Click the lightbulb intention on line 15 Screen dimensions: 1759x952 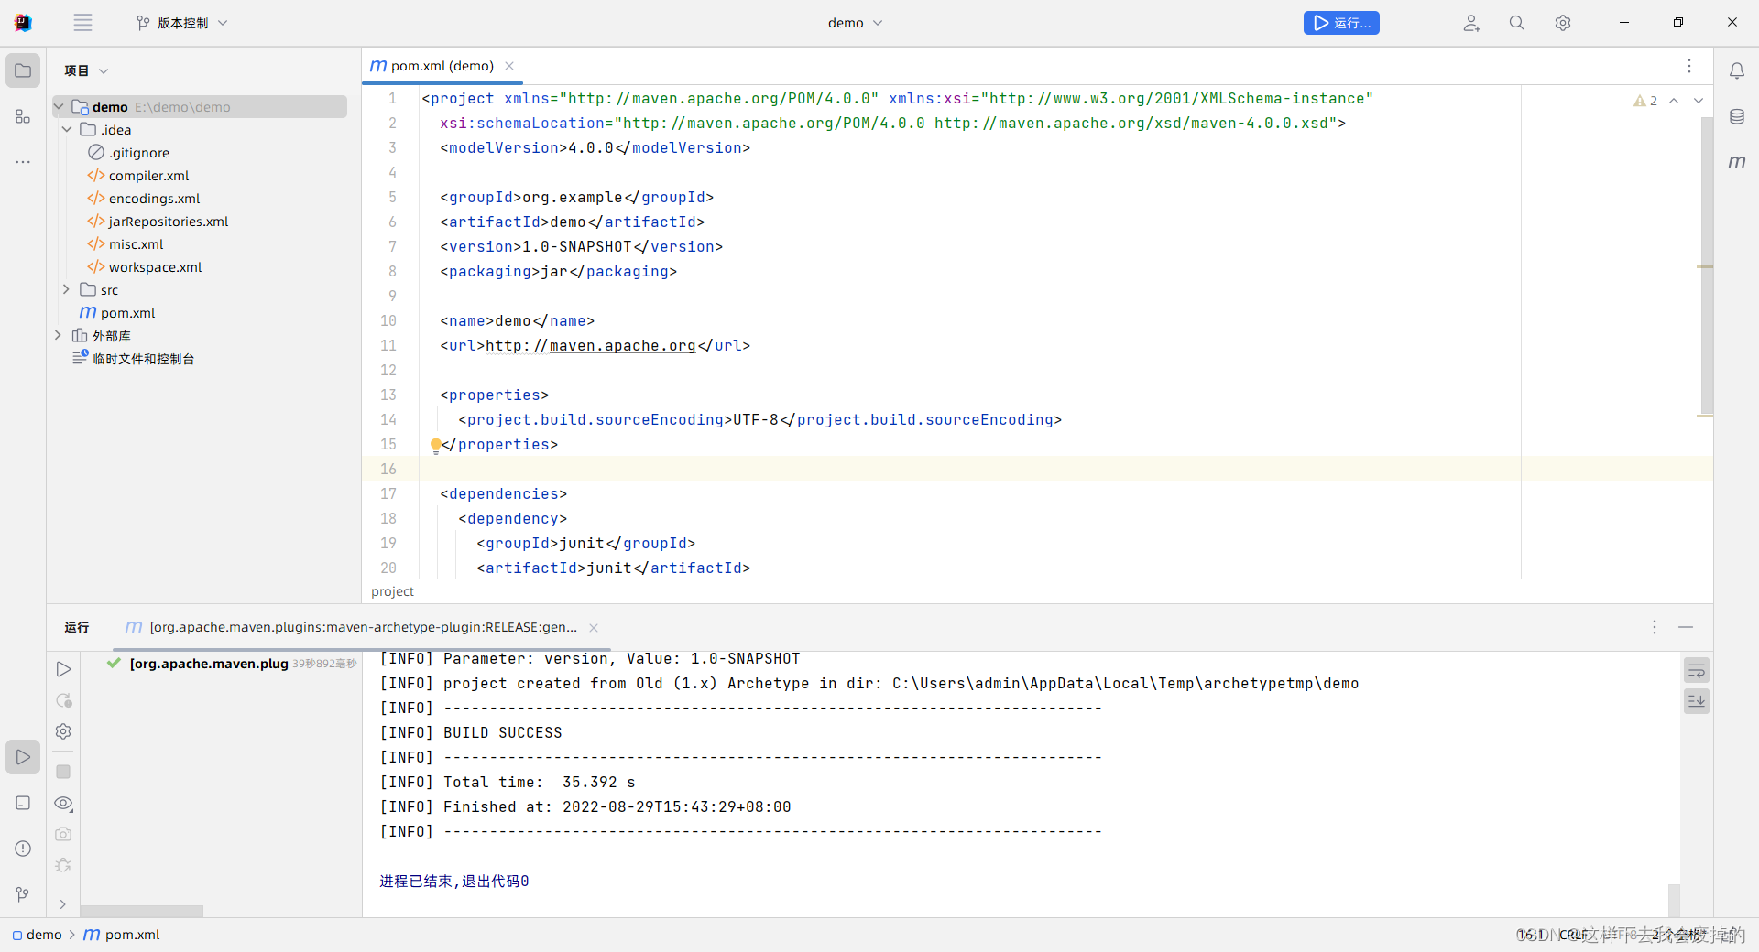pos(435,445)
